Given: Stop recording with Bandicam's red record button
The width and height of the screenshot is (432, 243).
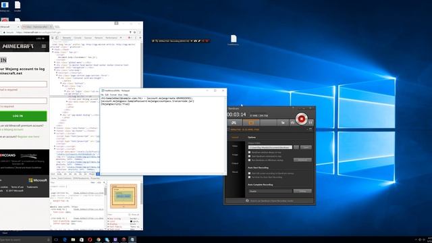Looking at the screenshot, I should (x=302, y=119).
